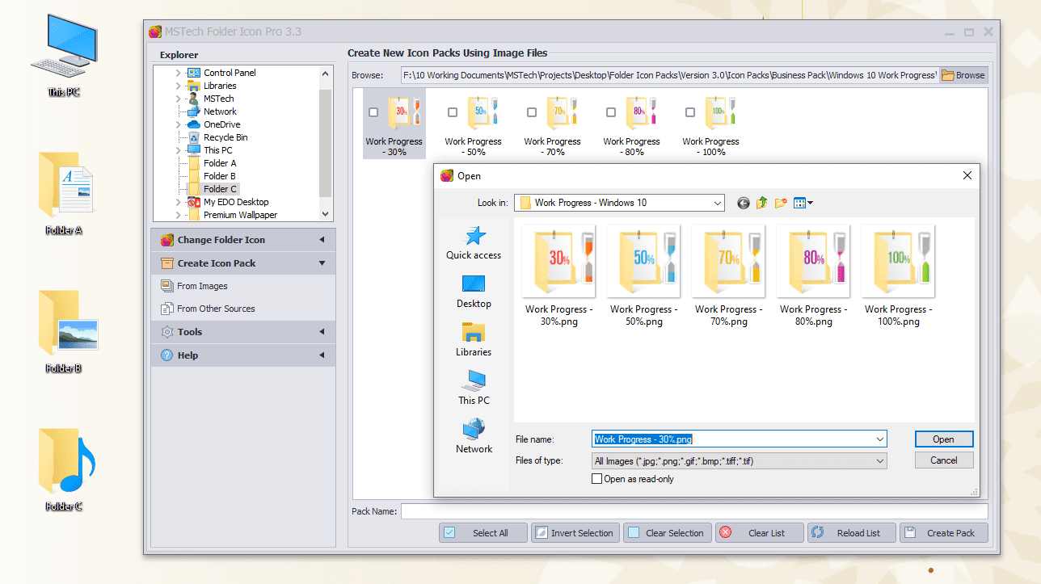Expand the Look in folder dropdown
The image size is (1041, 584).
(717, 203)
